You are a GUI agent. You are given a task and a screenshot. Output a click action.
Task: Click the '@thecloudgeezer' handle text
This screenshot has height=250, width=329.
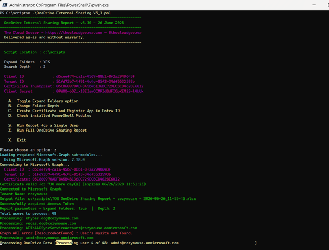coord(125,33)
